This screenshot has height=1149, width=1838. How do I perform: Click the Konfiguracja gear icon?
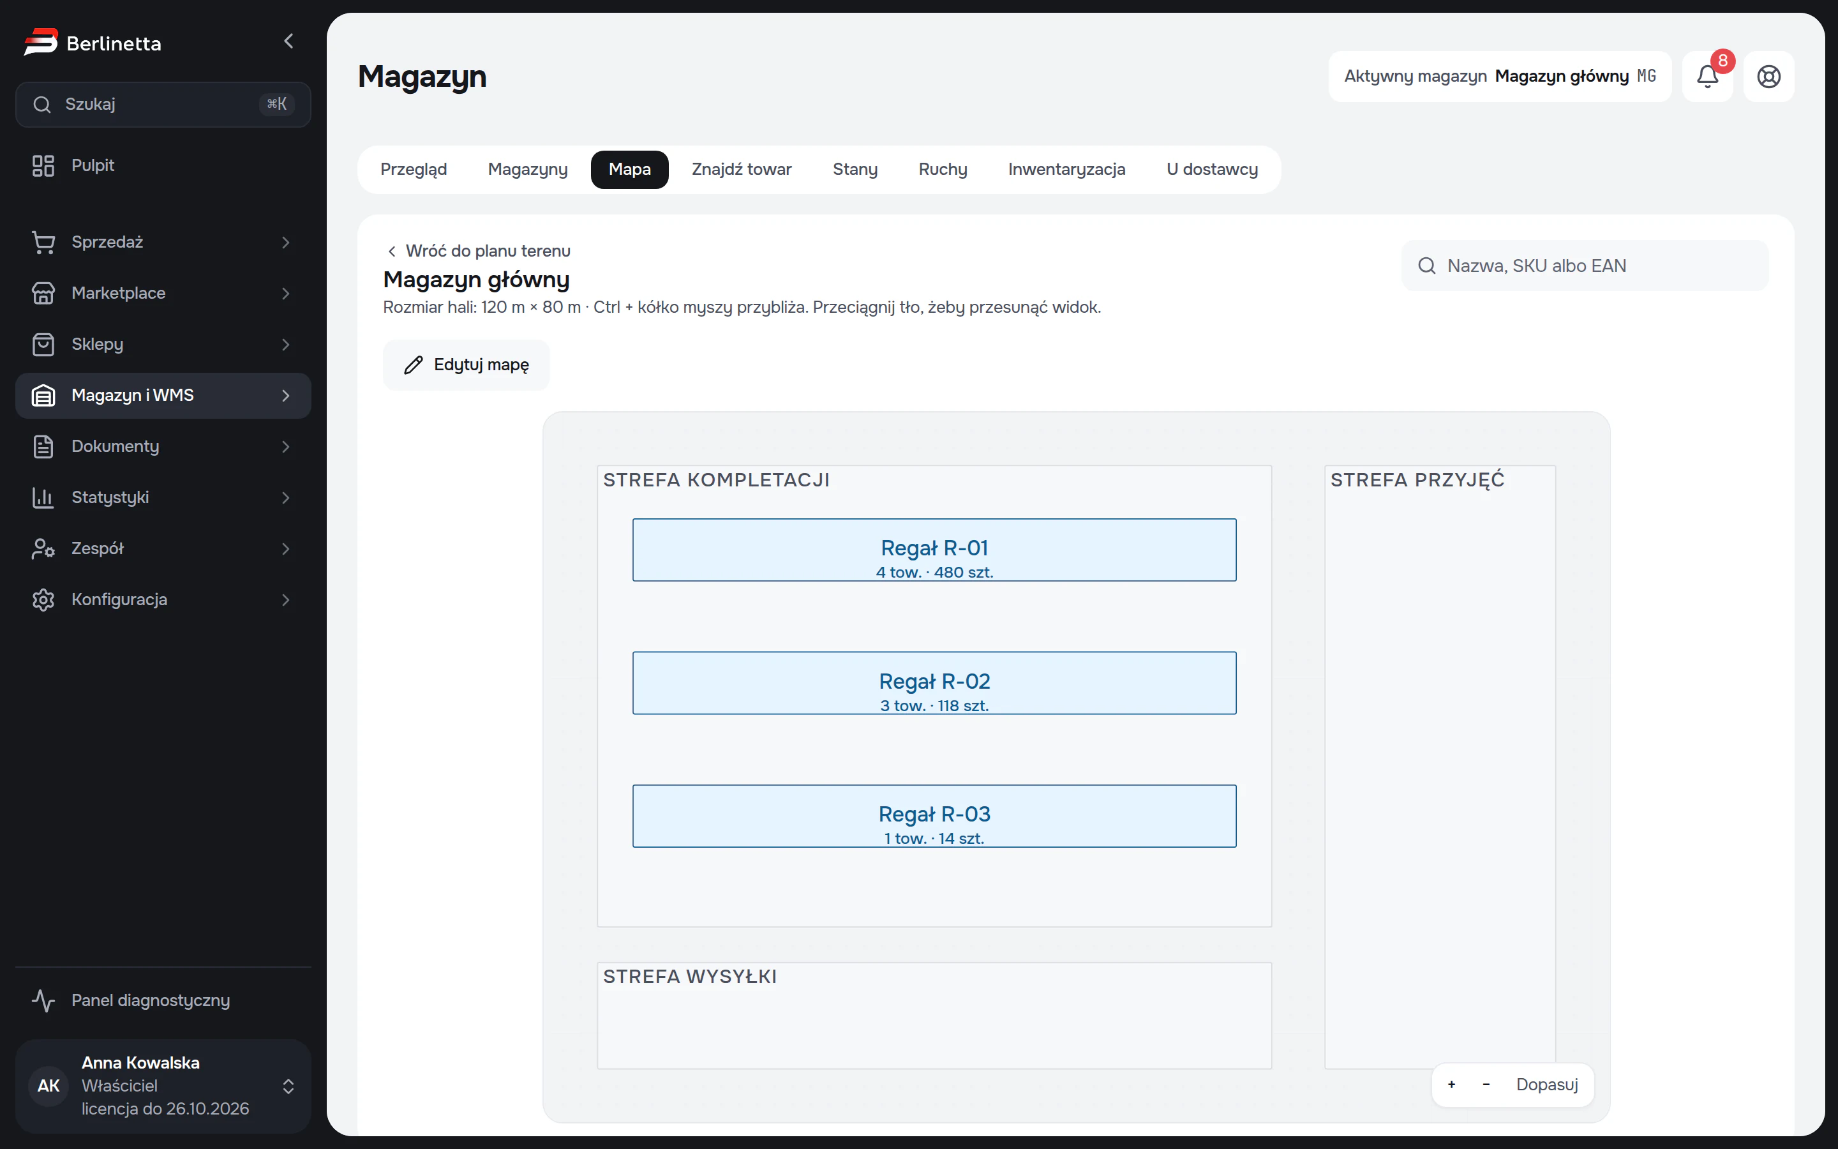point(43,599)
